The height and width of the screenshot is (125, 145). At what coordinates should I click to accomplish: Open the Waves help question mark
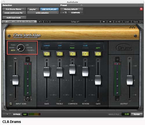[142, 22]
